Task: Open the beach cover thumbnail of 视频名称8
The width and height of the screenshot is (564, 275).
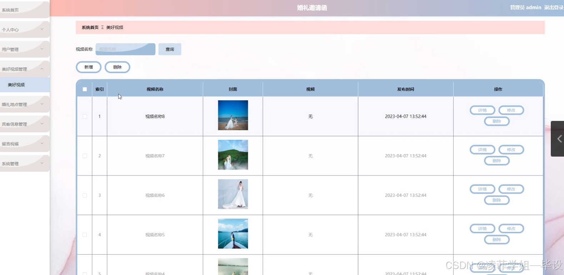Action: (233, 115)
